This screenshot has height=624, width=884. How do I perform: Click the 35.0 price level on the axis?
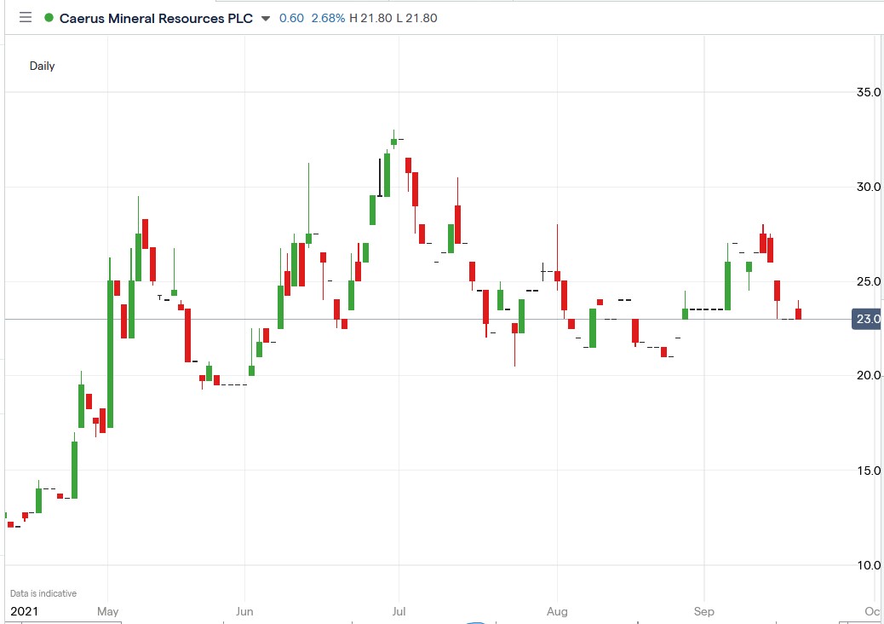pyautogui.click(x=866, y=92)
